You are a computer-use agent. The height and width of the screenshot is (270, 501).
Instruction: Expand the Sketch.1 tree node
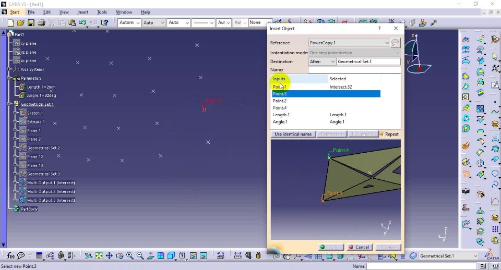pyautogui.click(x=15, y=113)
